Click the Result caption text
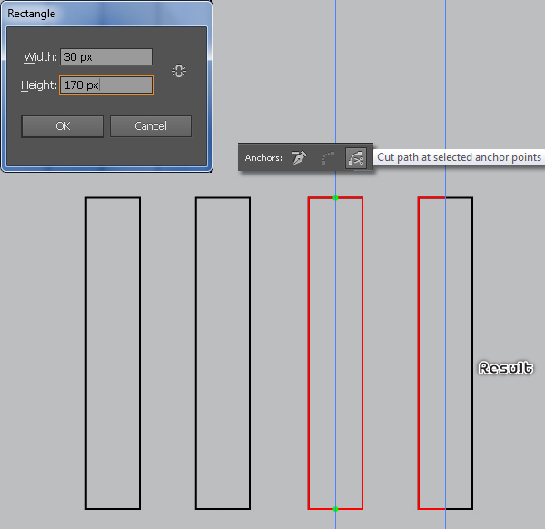The height and width of the screenshot is (529, 545). click(x=506, y=368)
